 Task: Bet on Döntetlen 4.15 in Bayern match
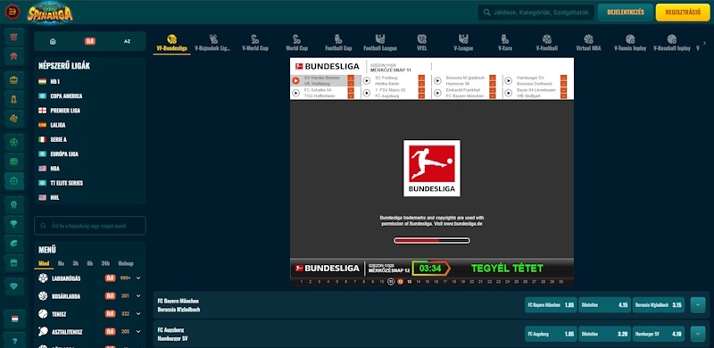tap(604, 305)
